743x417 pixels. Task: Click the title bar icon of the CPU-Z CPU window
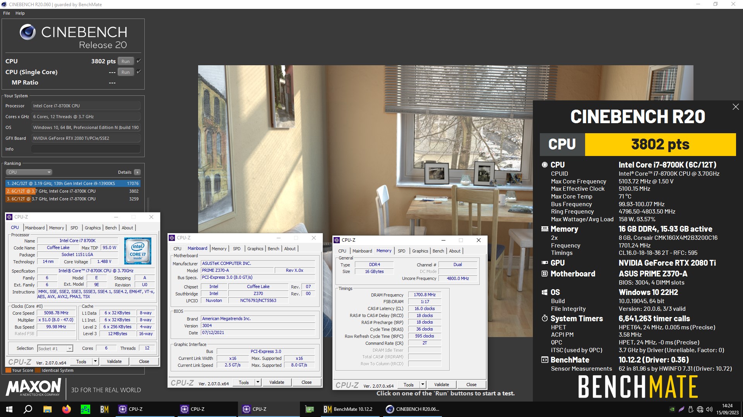coord(10,217)
